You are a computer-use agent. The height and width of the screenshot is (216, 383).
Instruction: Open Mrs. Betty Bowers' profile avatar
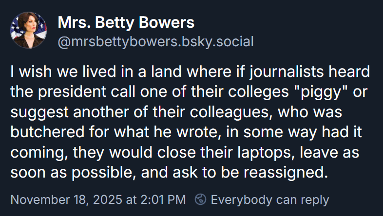coord(28,31)
